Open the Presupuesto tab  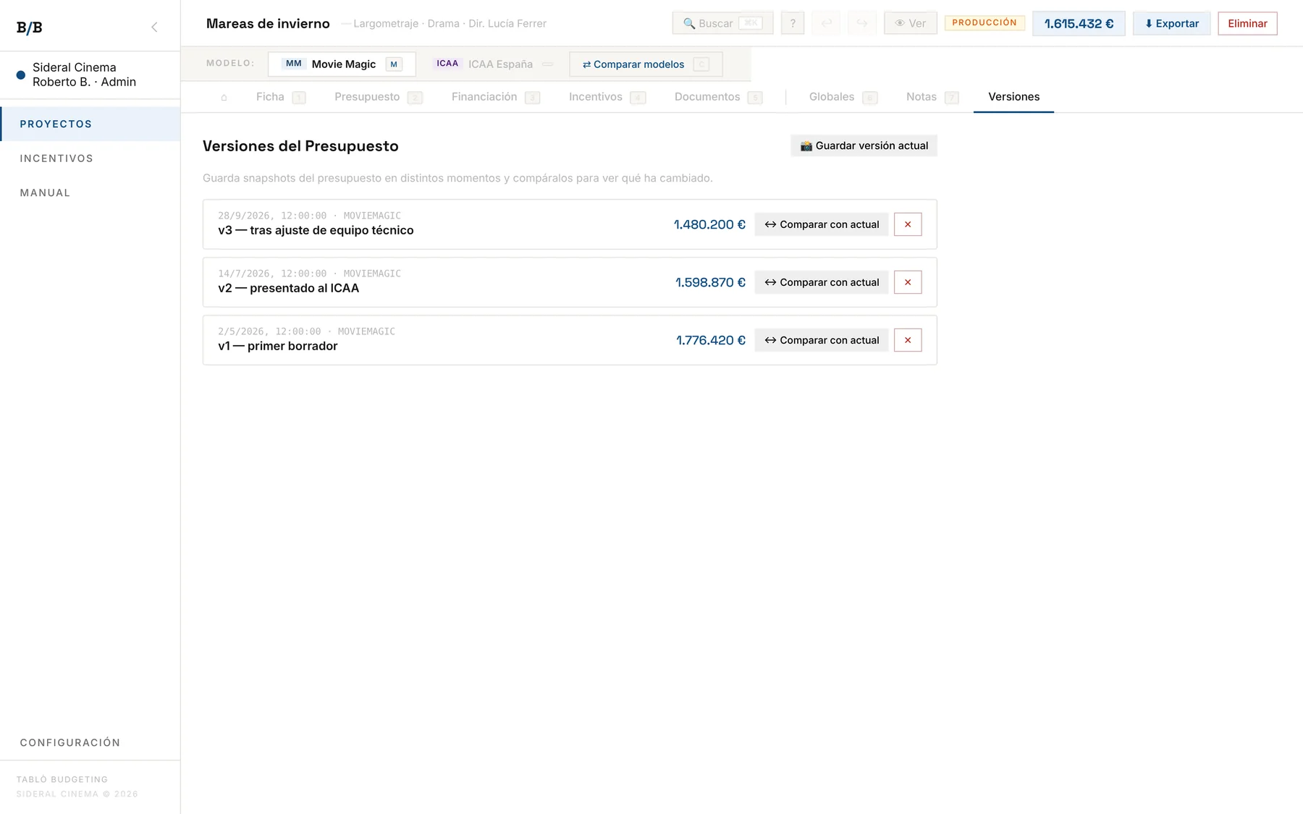click(x=377, y=97)
